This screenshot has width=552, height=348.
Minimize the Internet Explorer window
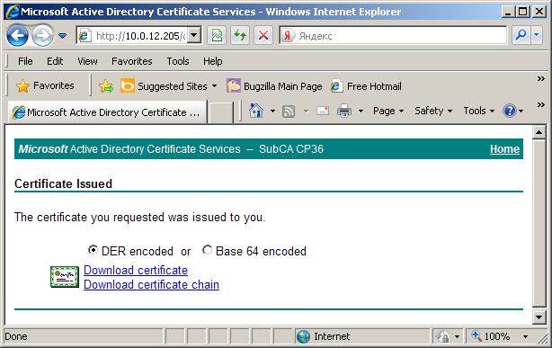[508, 12]
